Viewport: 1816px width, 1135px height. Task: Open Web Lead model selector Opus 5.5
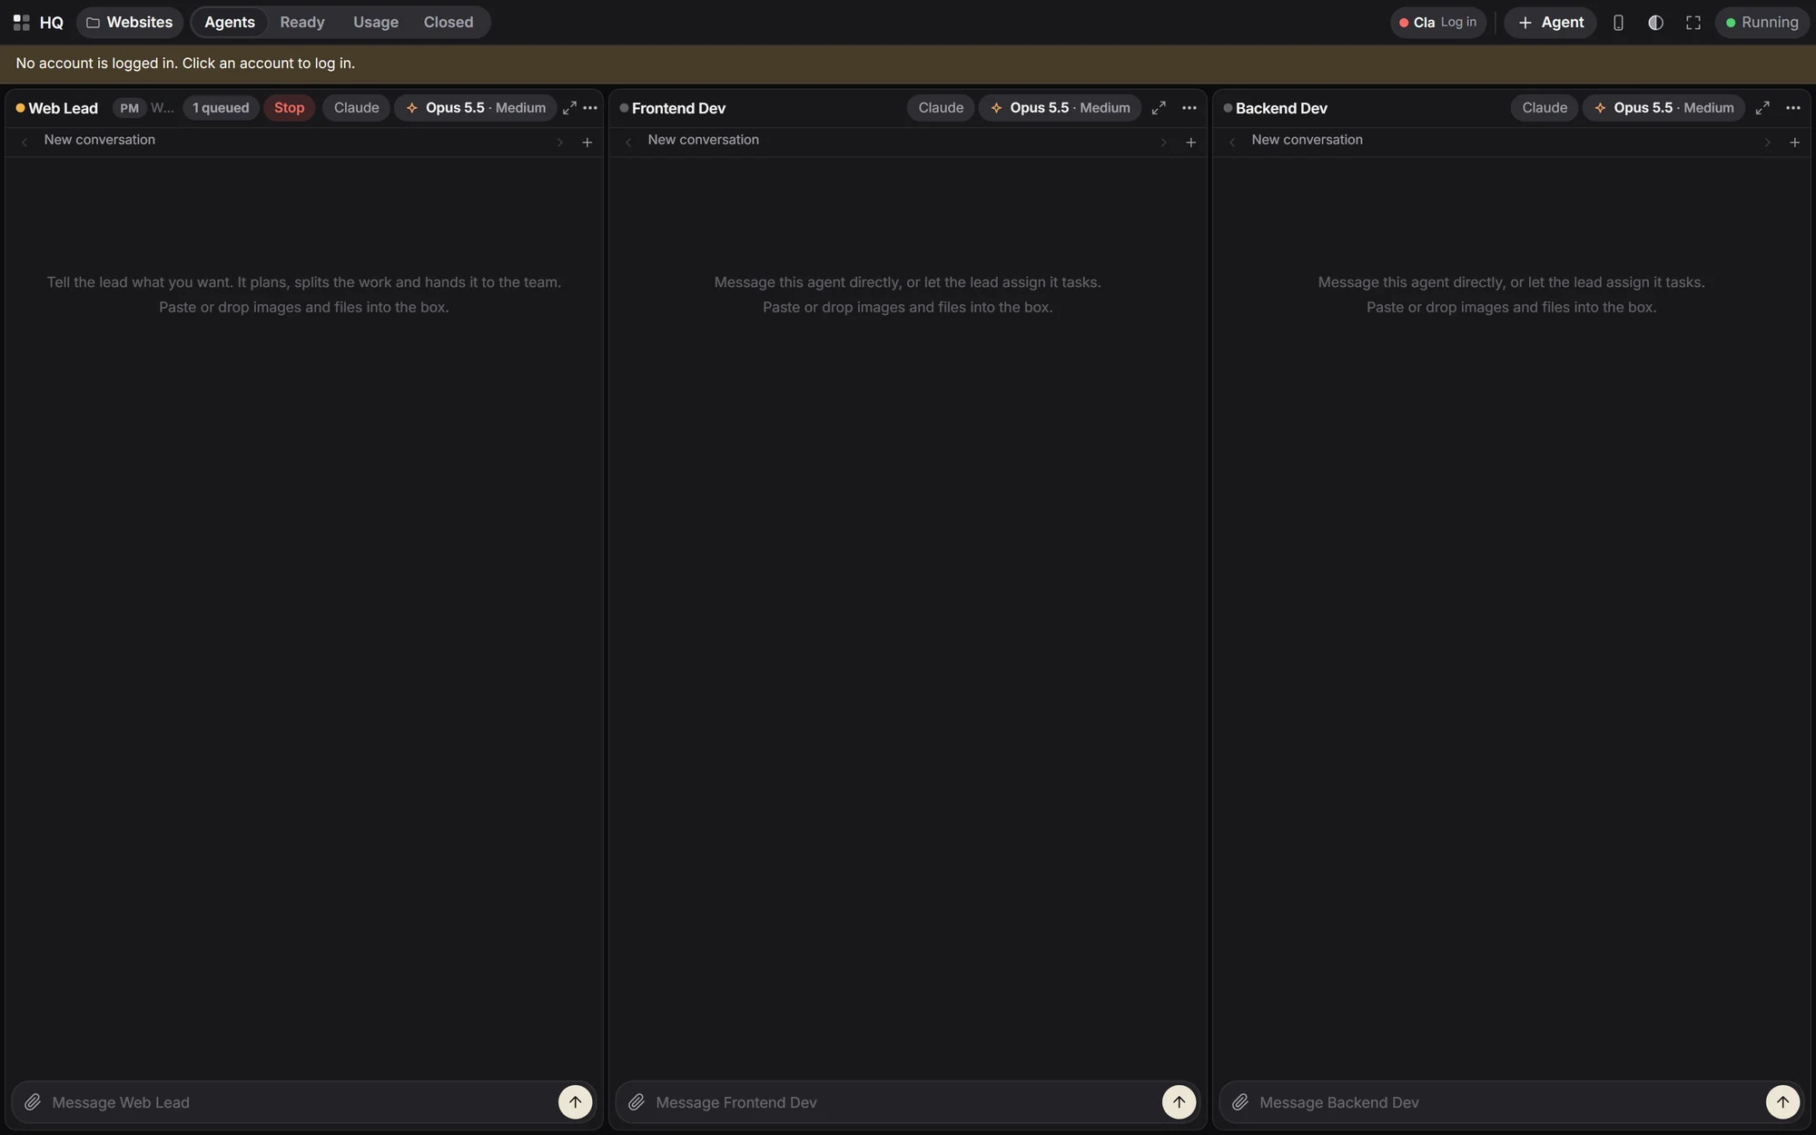click(x=476, y=108)
